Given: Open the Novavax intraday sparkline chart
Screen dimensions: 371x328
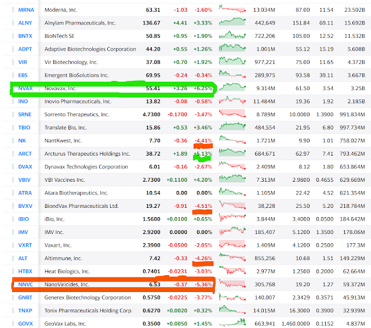Looking at the screenshot, I should (x=232, y=87).
